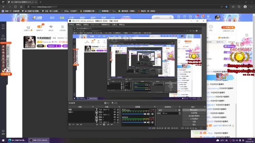
Task: Move the selected source down in OBS
Action: coord(112,125)
